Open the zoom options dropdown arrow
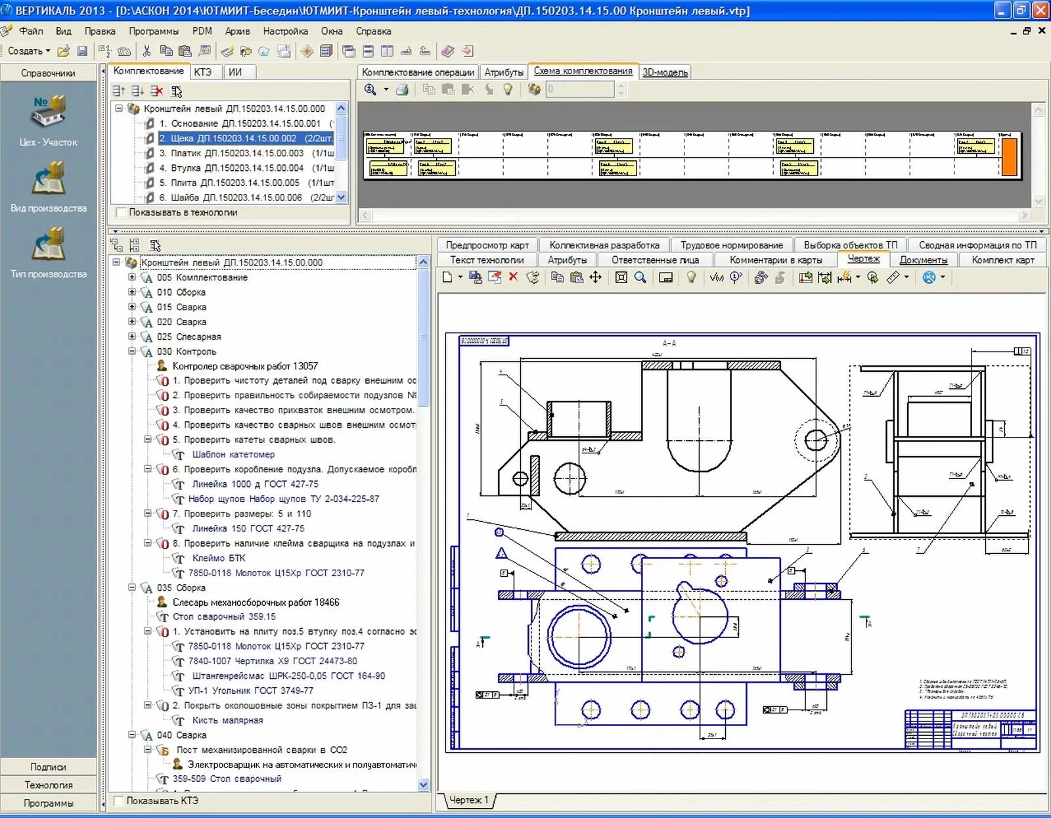 point(386,89)
